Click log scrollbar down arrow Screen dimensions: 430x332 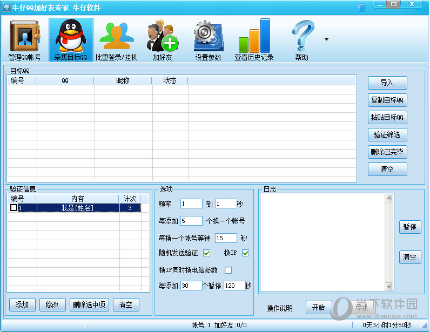click(389, 286)
